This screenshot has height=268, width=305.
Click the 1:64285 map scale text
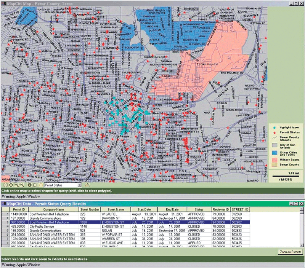286,179
